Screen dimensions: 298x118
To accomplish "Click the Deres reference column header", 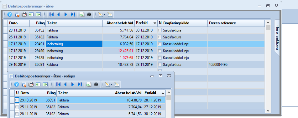I will click(x=236, y=23).
